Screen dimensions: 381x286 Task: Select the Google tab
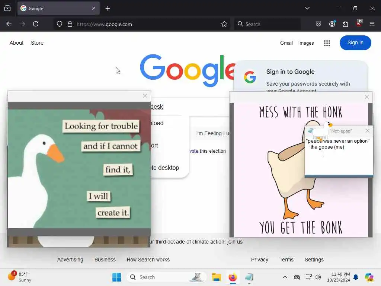coord(58,8)
